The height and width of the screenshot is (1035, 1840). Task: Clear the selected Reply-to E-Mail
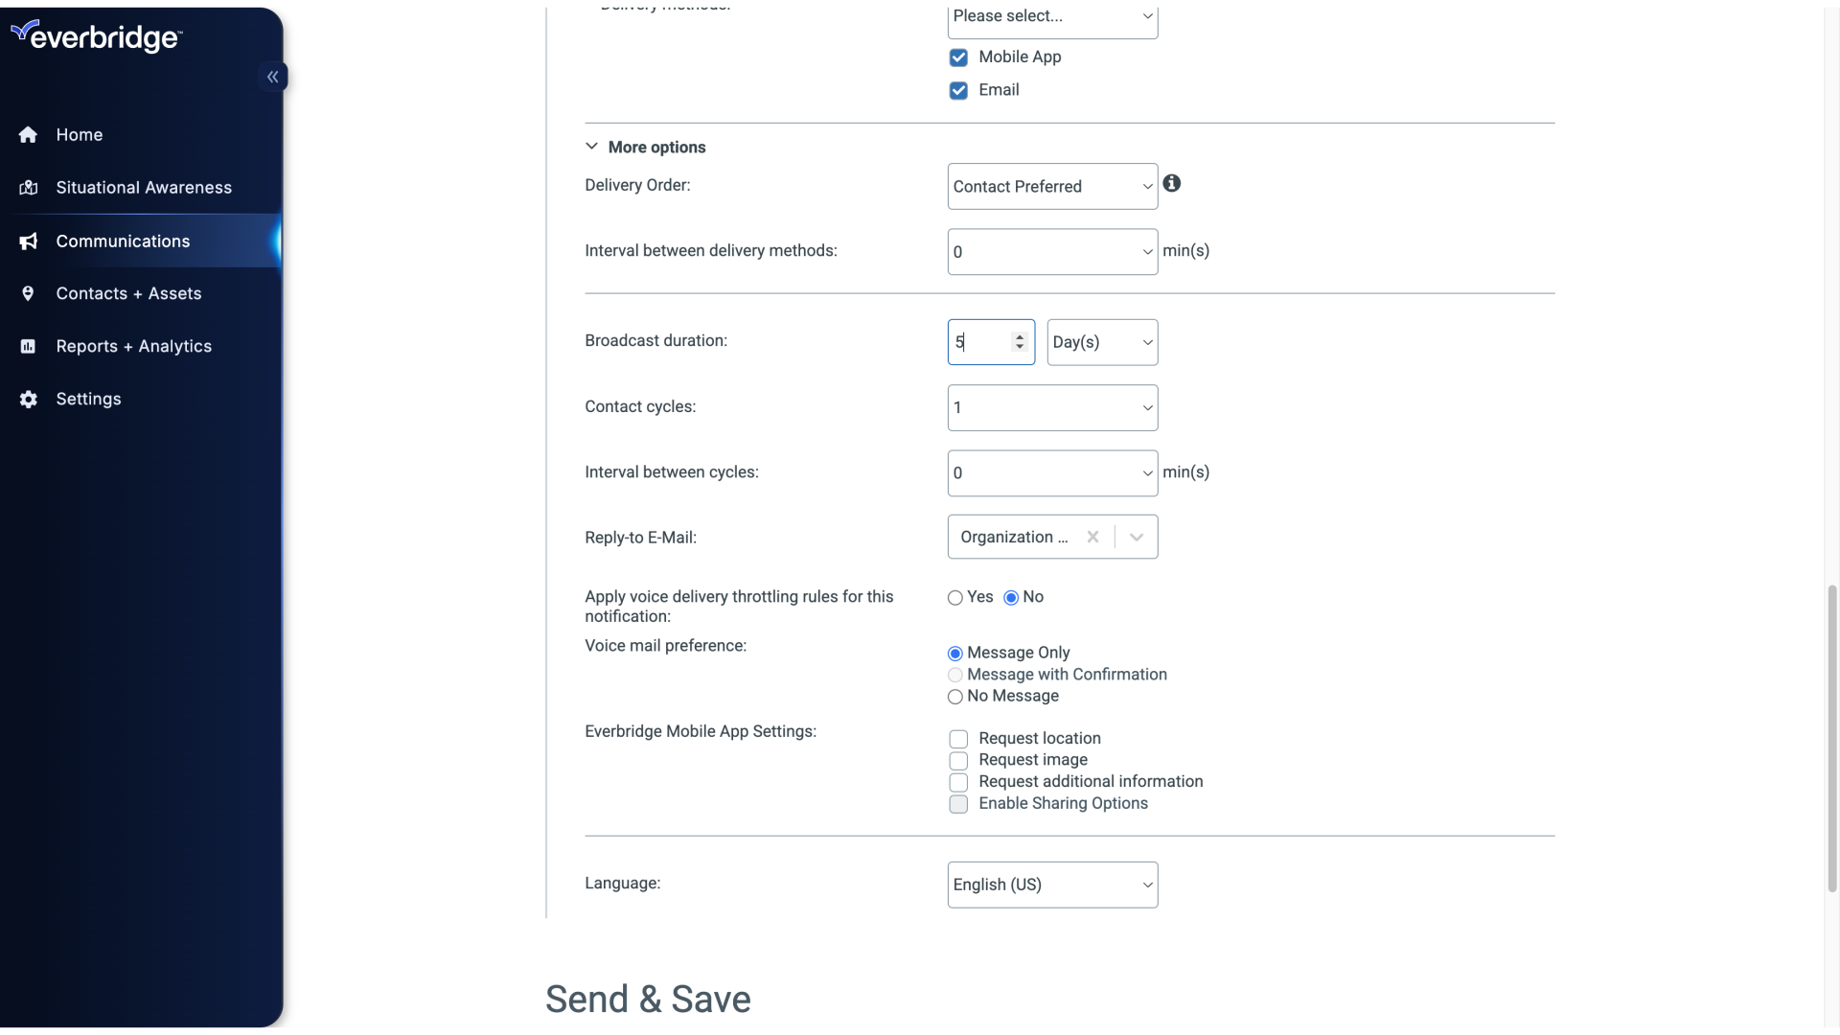pyautogui.click(x=1092, y=537)
